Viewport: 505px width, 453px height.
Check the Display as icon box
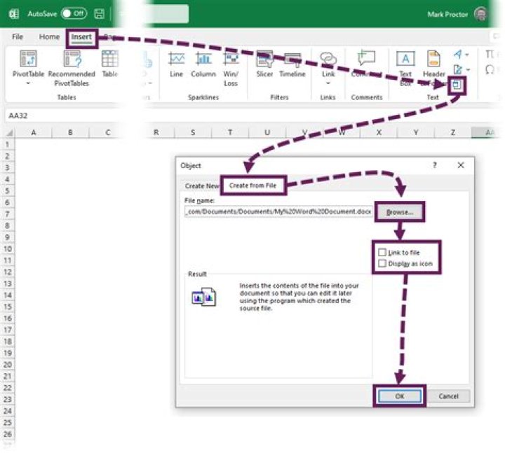pos(382,263)
